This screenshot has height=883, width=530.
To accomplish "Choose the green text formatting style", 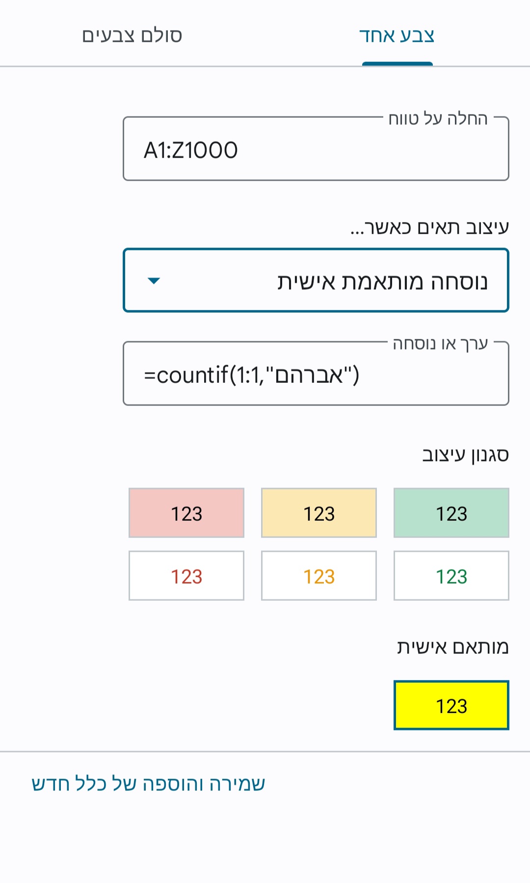I will tap(451, 575).
